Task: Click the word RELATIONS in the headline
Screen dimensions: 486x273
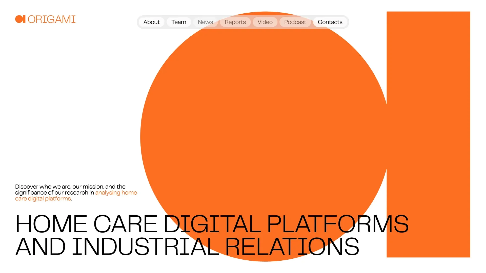Action: click(x=292, y=247)
